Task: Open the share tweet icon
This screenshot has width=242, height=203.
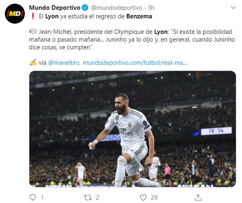Action: pos(198,197)
